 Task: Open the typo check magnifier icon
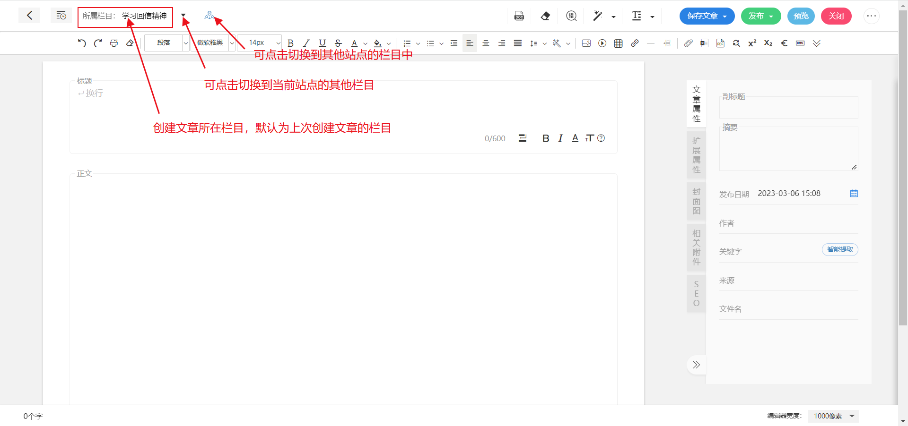571,16
